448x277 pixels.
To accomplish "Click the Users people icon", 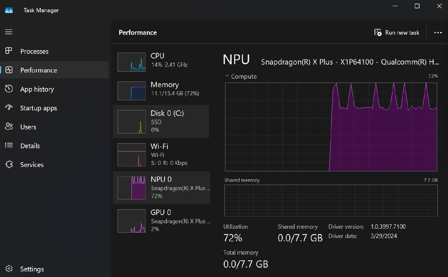I will 9,127.
